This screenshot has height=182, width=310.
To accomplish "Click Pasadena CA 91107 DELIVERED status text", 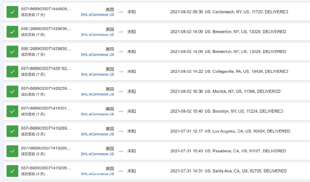I will click(228, 151).
